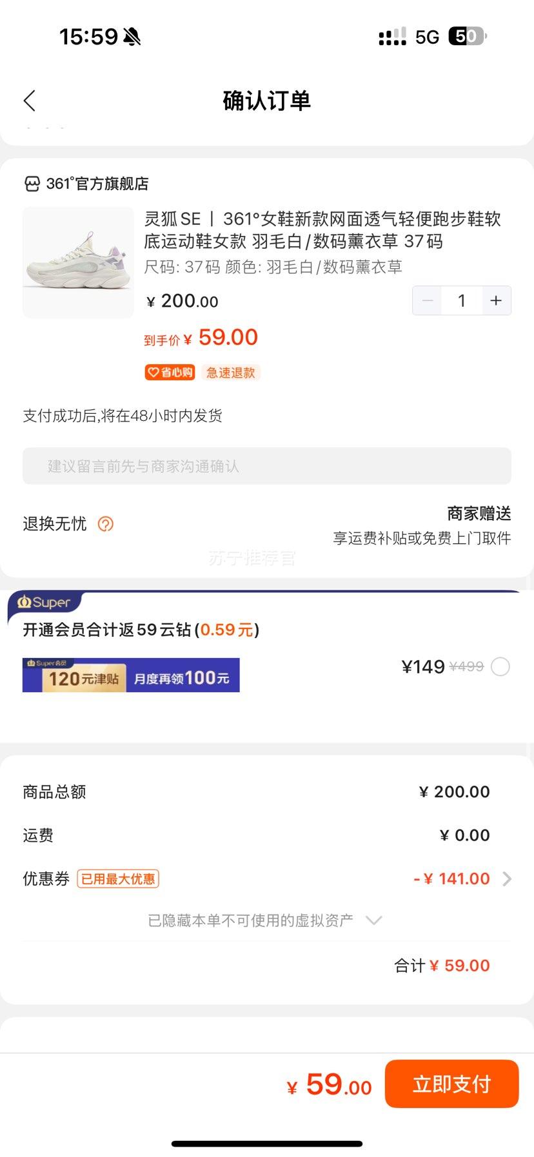
Task: Tap the message-to-seller input field
Action: (267, 466)
